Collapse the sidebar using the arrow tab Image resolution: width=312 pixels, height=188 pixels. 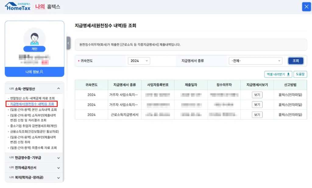coord(68,43)
